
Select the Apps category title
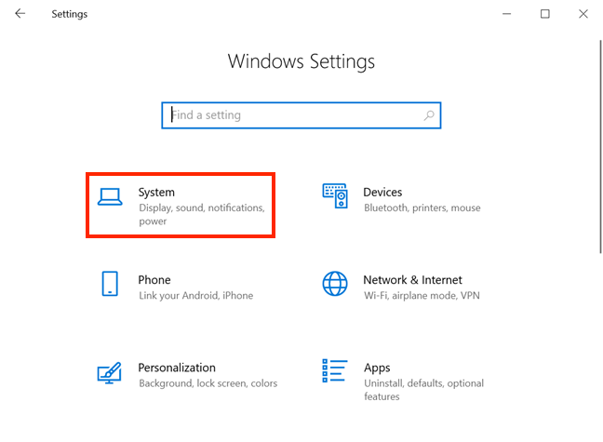coord(377,368)
